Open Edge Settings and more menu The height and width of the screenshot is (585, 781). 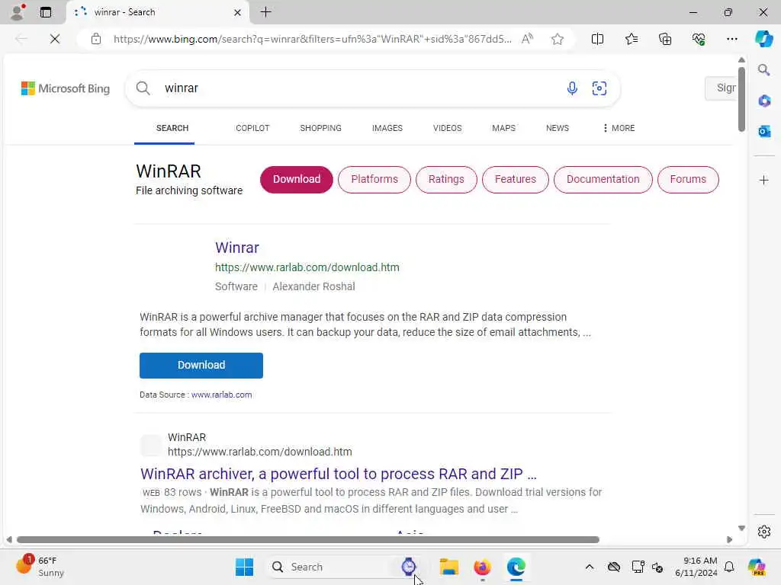coord(731,39)
